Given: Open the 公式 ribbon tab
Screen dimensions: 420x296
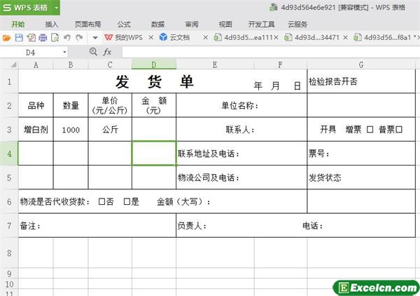Looking at the screenshot, I should [x=124, y=25].
